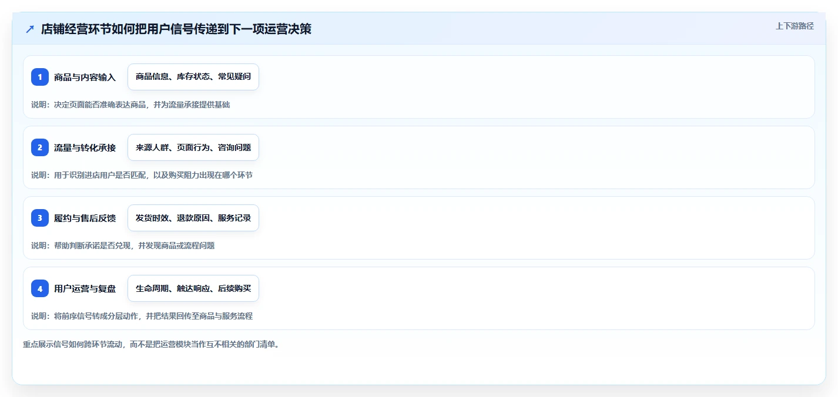The image size is (838, 397).
Task: Select the 用户运营与复盘 heading
Action: (x=85, y=289)
